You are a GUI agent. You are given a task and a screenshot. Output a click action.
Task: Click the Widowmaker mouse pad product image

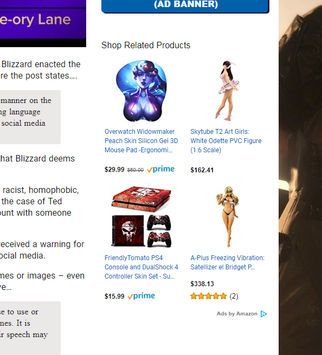tap(141, 91)
